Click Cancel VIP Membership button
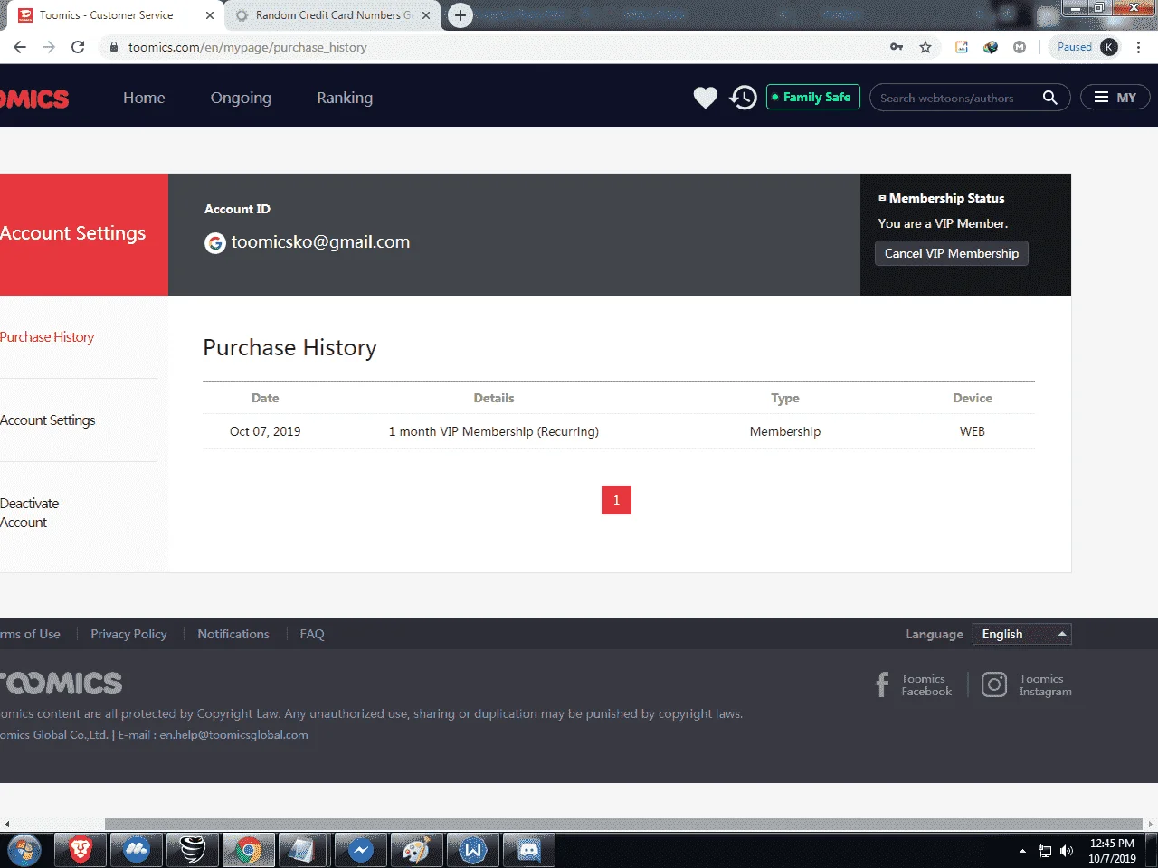Viewport: 1158px width, 868px height. coord(952,253)
